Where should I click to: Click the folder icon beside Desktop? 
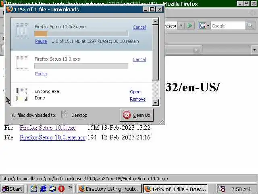pos(64,115)
